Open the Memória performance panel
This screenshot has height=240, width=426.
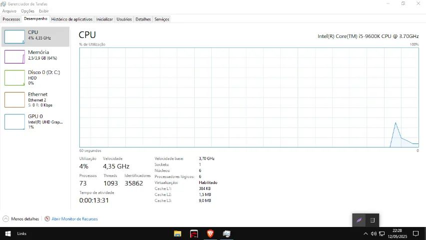[x=35, y=56]
